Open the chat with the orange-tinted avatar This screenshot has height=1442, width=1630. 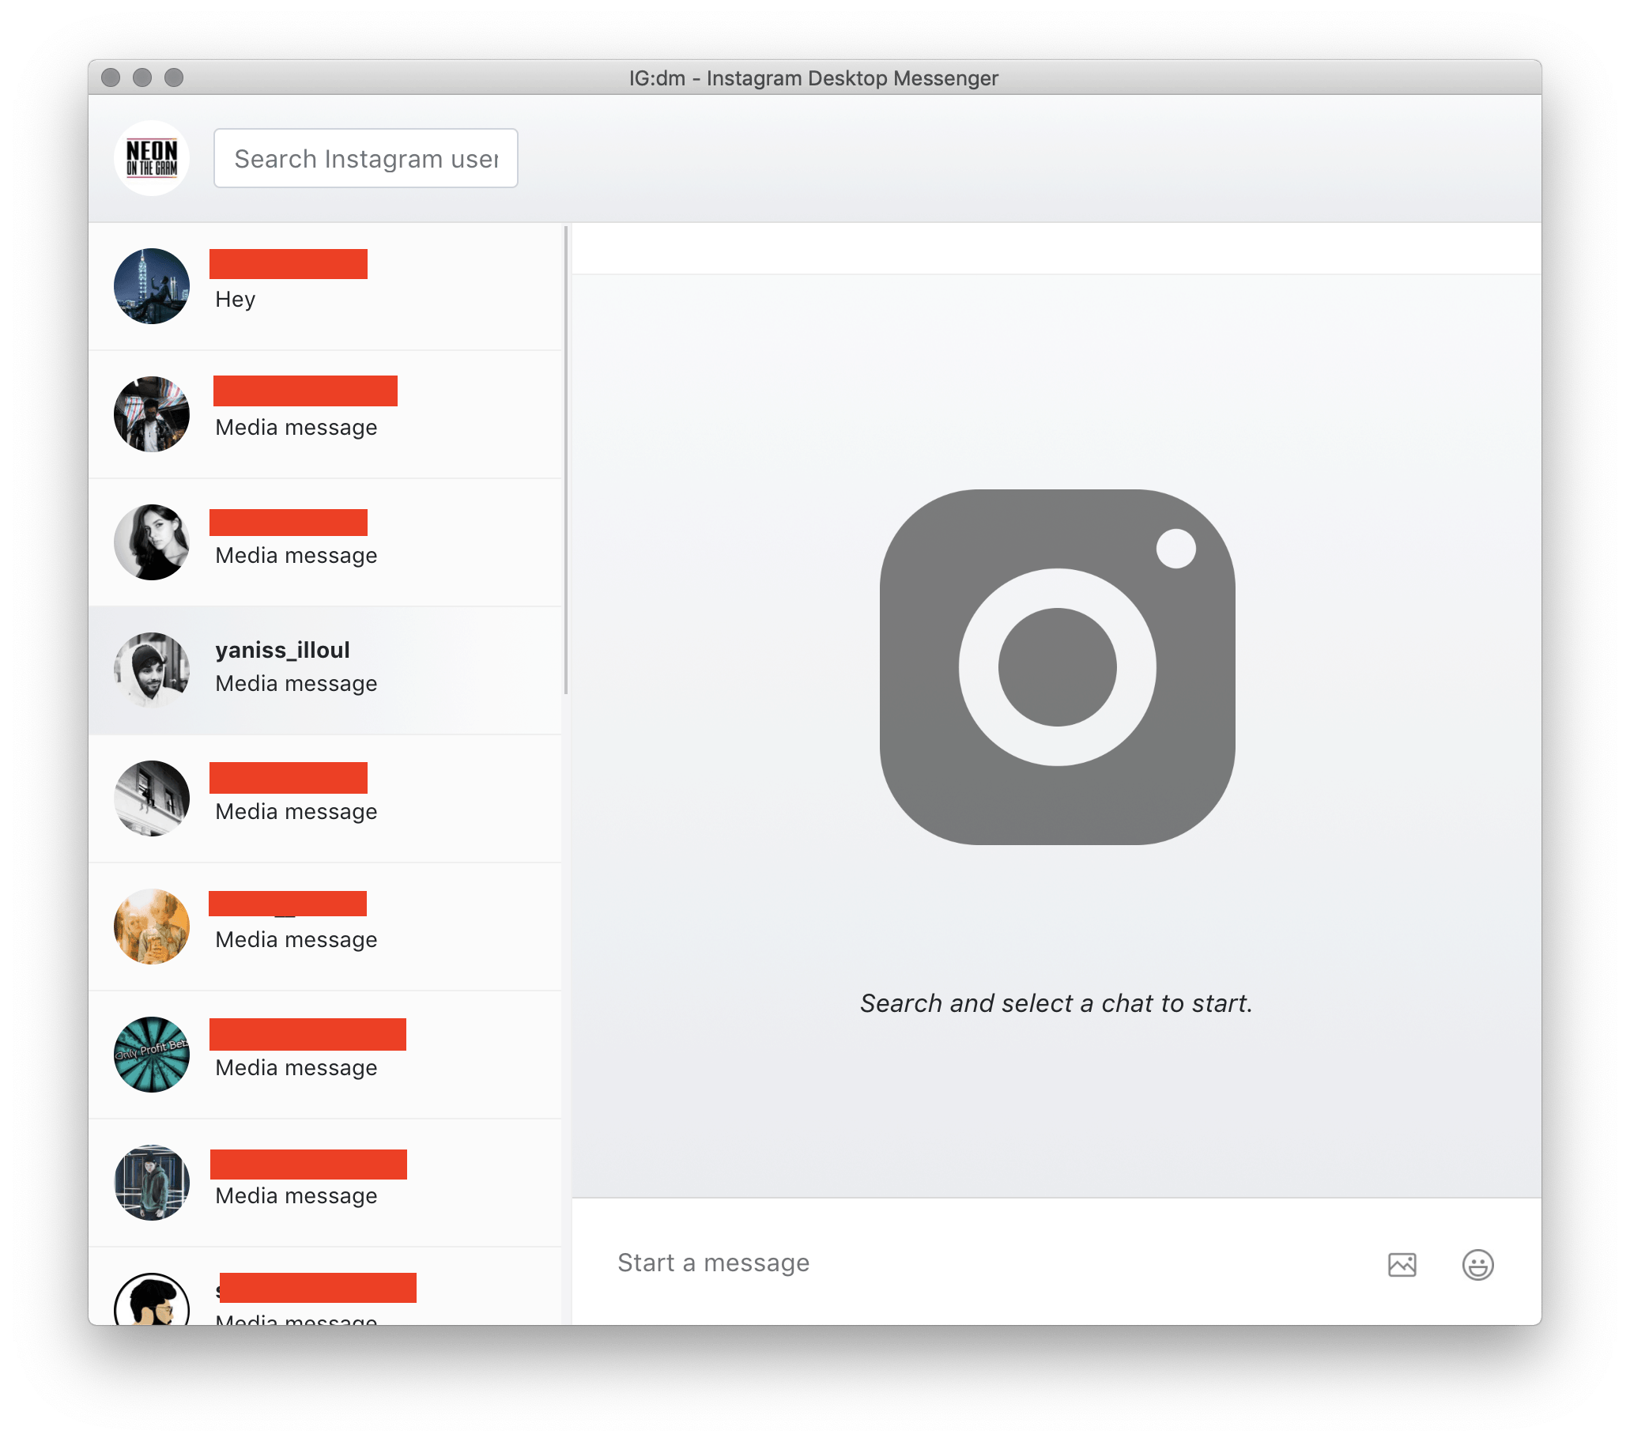point(326,926)
